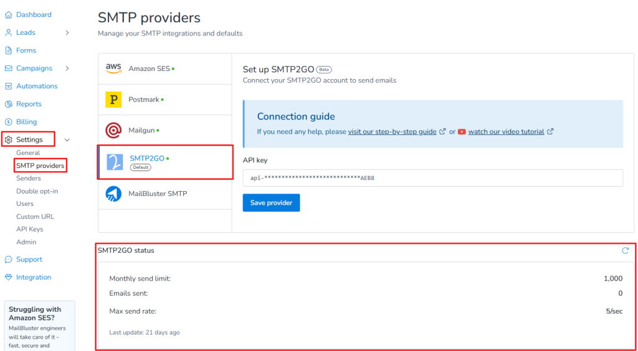Click the Struggling with Amazon SES promo card
The height and width of the screenshot is (351, 638).
[x=39, y=325]
